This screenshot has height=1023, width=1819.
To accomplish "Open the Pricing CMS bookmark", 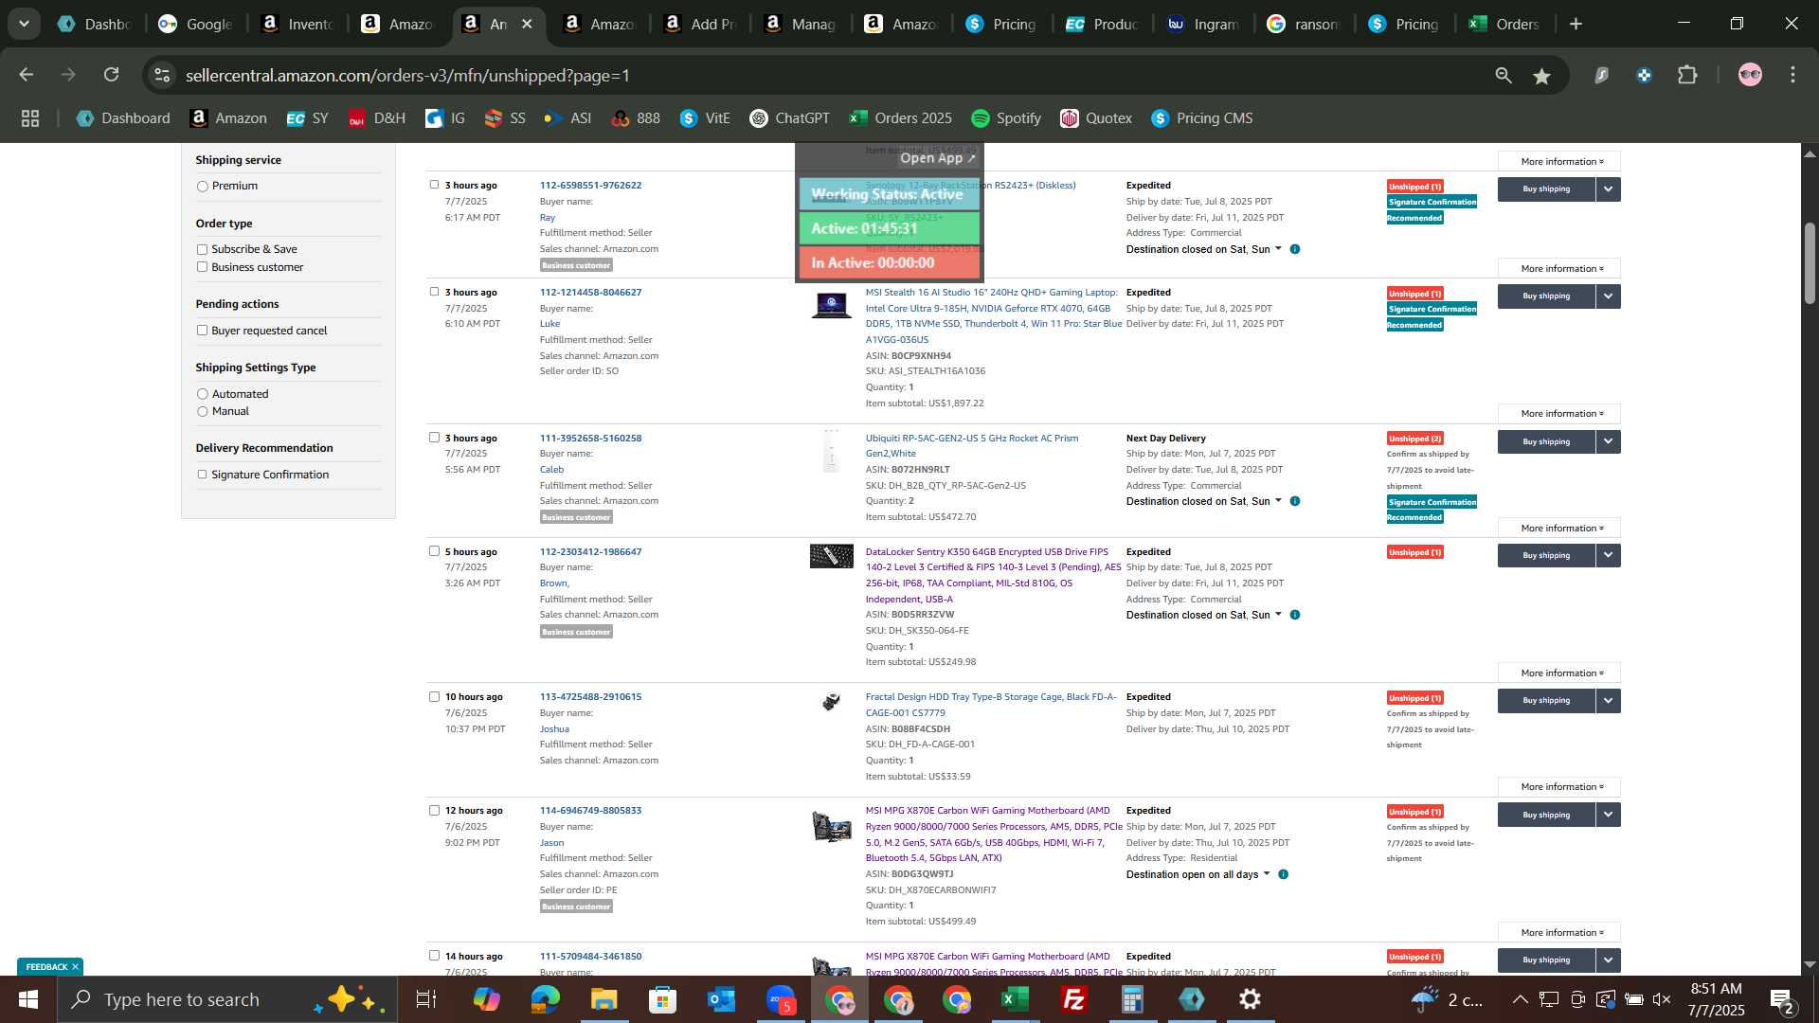I will tap(1201, 118).
